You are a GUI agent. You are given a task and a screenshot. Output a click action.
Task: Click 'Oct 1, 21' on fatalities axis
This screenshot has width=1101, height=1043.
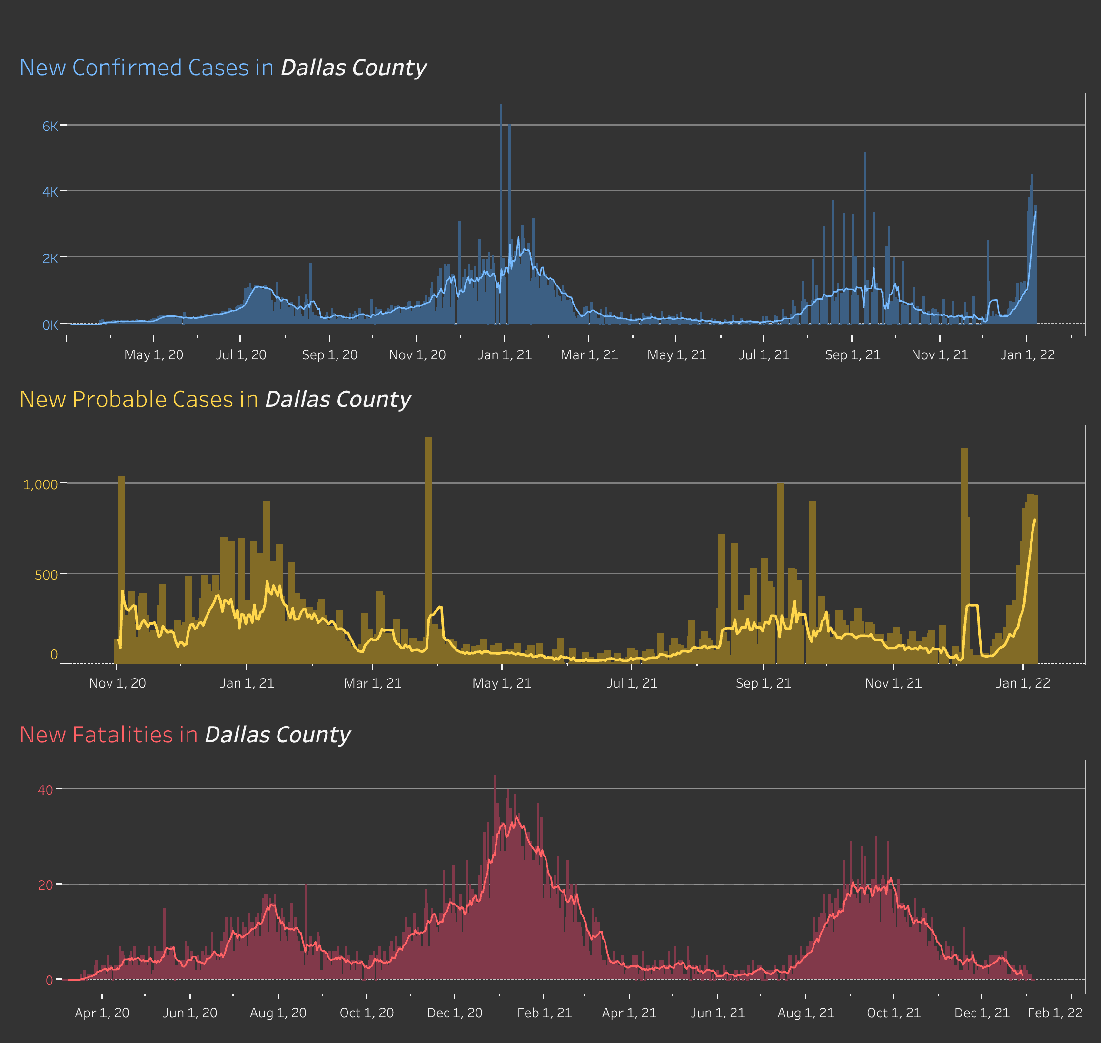tap(893, 1013)
